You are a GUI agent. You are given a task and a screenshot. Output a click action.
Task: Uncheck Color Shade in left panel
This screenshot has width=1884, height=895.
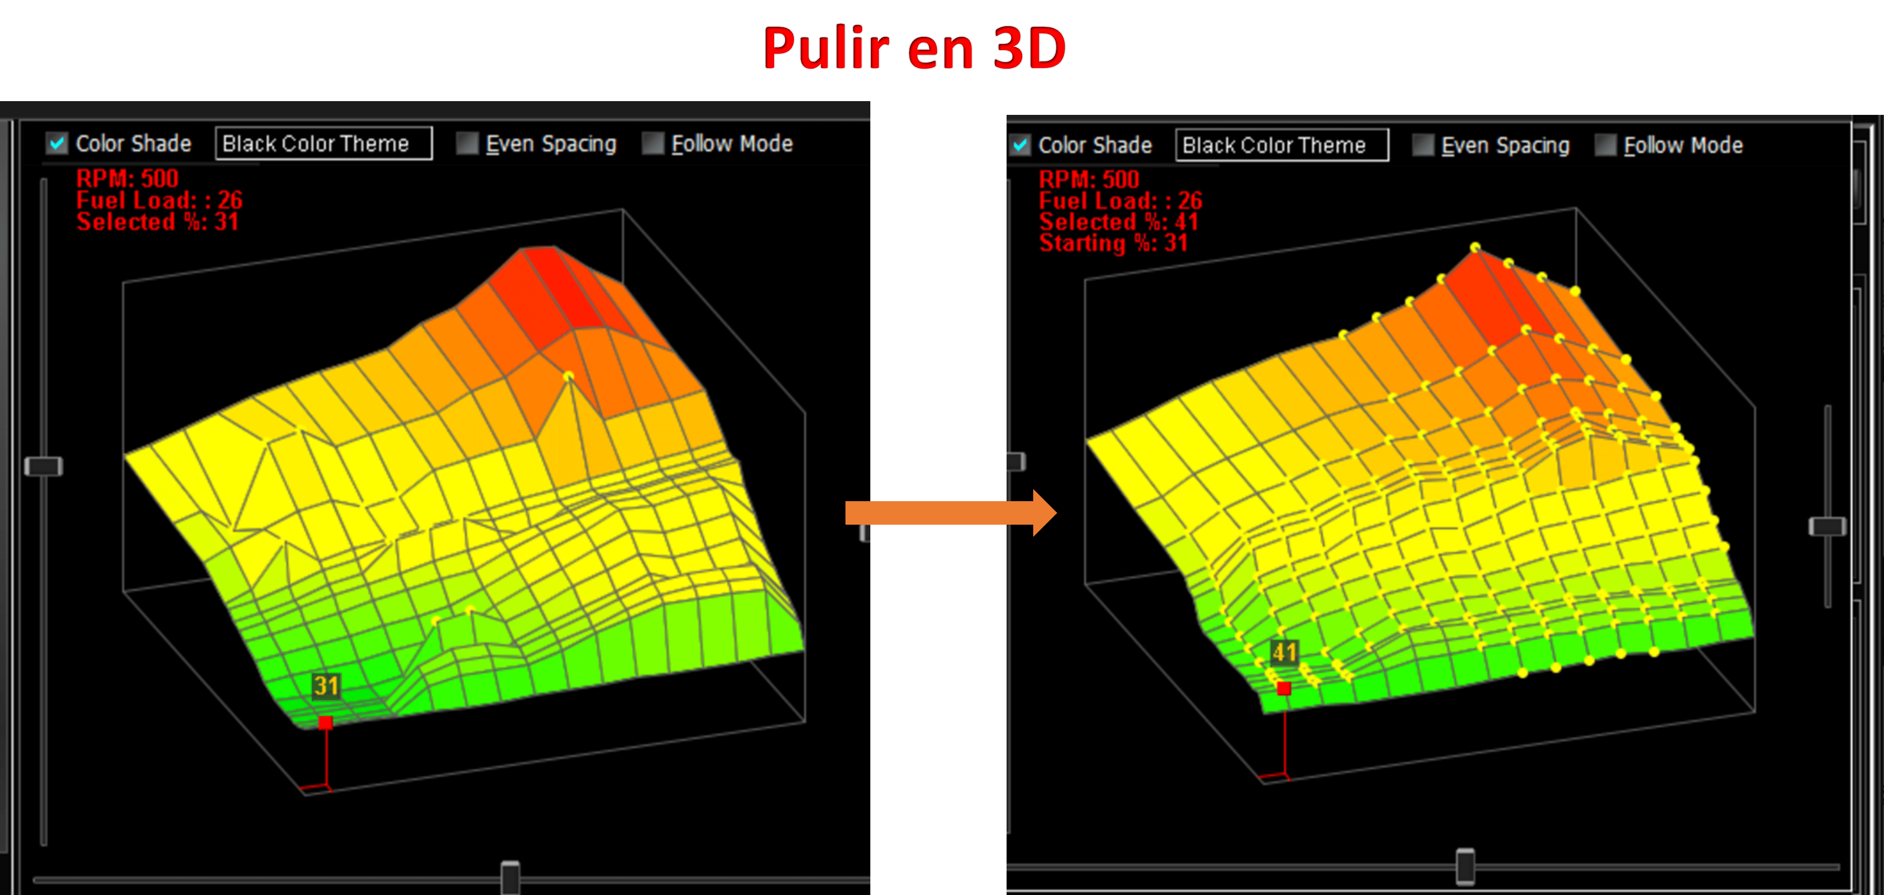point(57,143)
